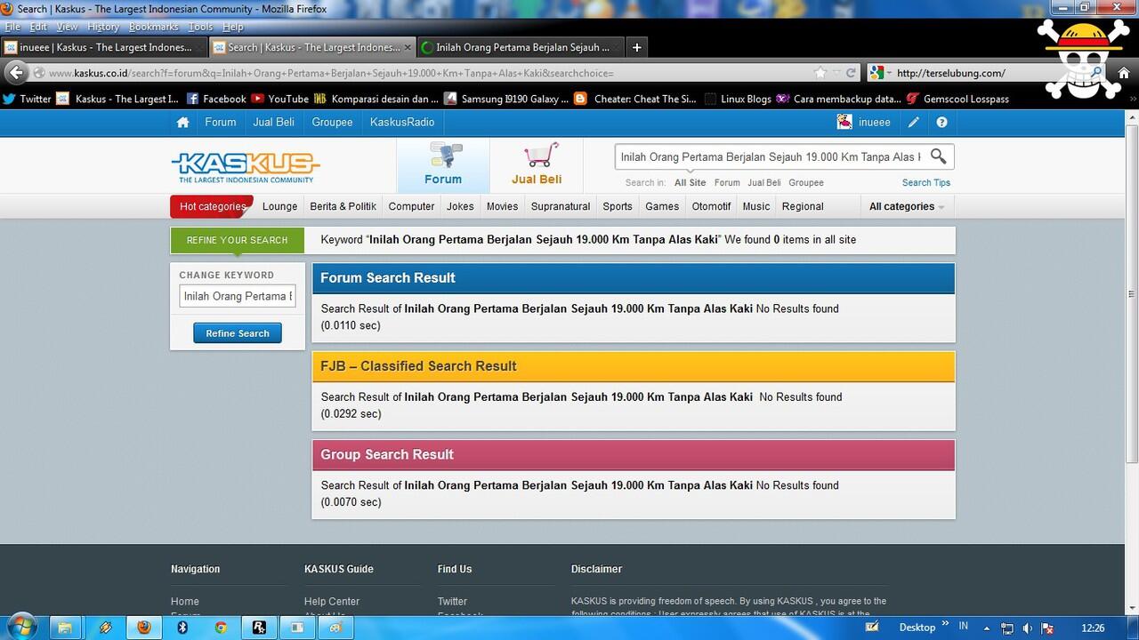
Task: Switch to the 'Inilah Orang Pertama Berjalan' tab
Action: click(x=521, y=47)
